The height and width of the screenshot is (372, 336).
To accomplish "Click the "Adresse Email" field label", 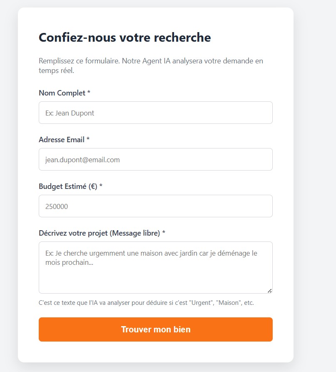I will point(62,140).
